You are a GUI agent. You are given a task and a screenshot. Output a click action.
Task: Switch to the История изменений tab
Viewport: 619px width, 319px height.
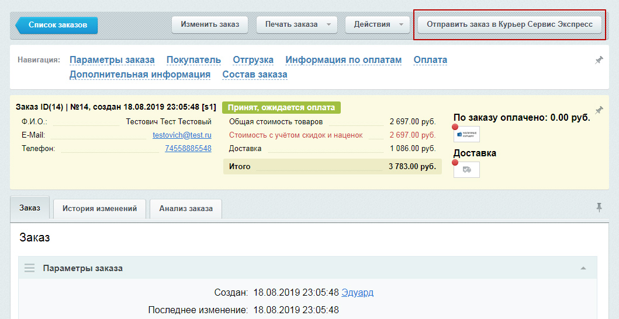99,209
